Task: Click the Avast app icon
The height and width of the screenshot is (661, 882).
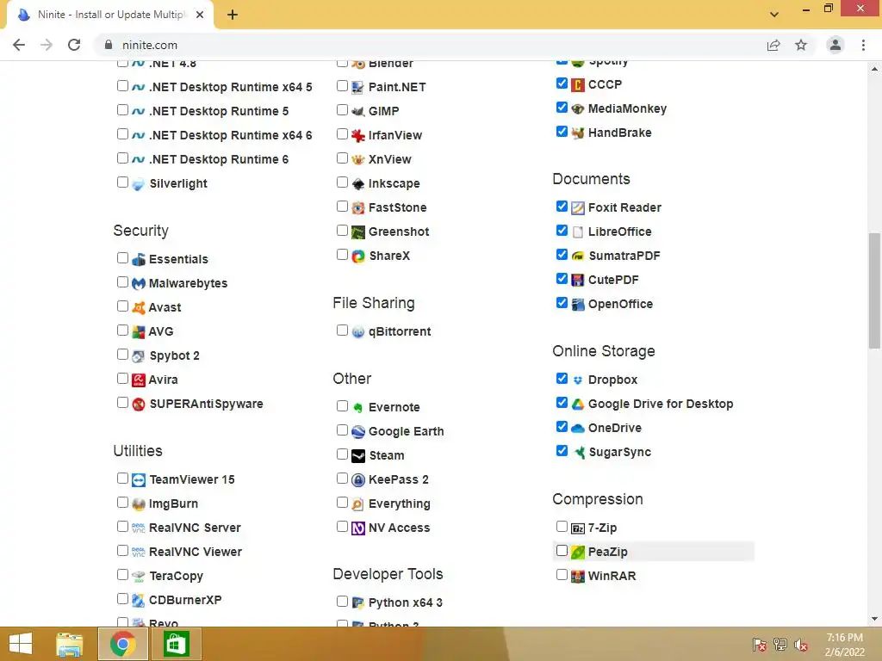Action: click(x=139, y=307)
